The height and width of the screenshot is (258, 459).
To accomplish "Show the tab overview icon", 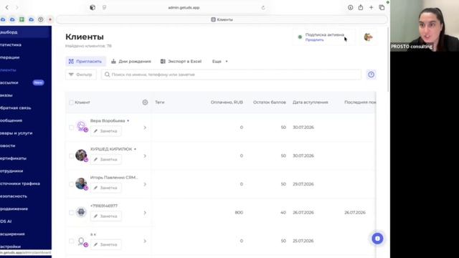I will click(x=382, y=8).
